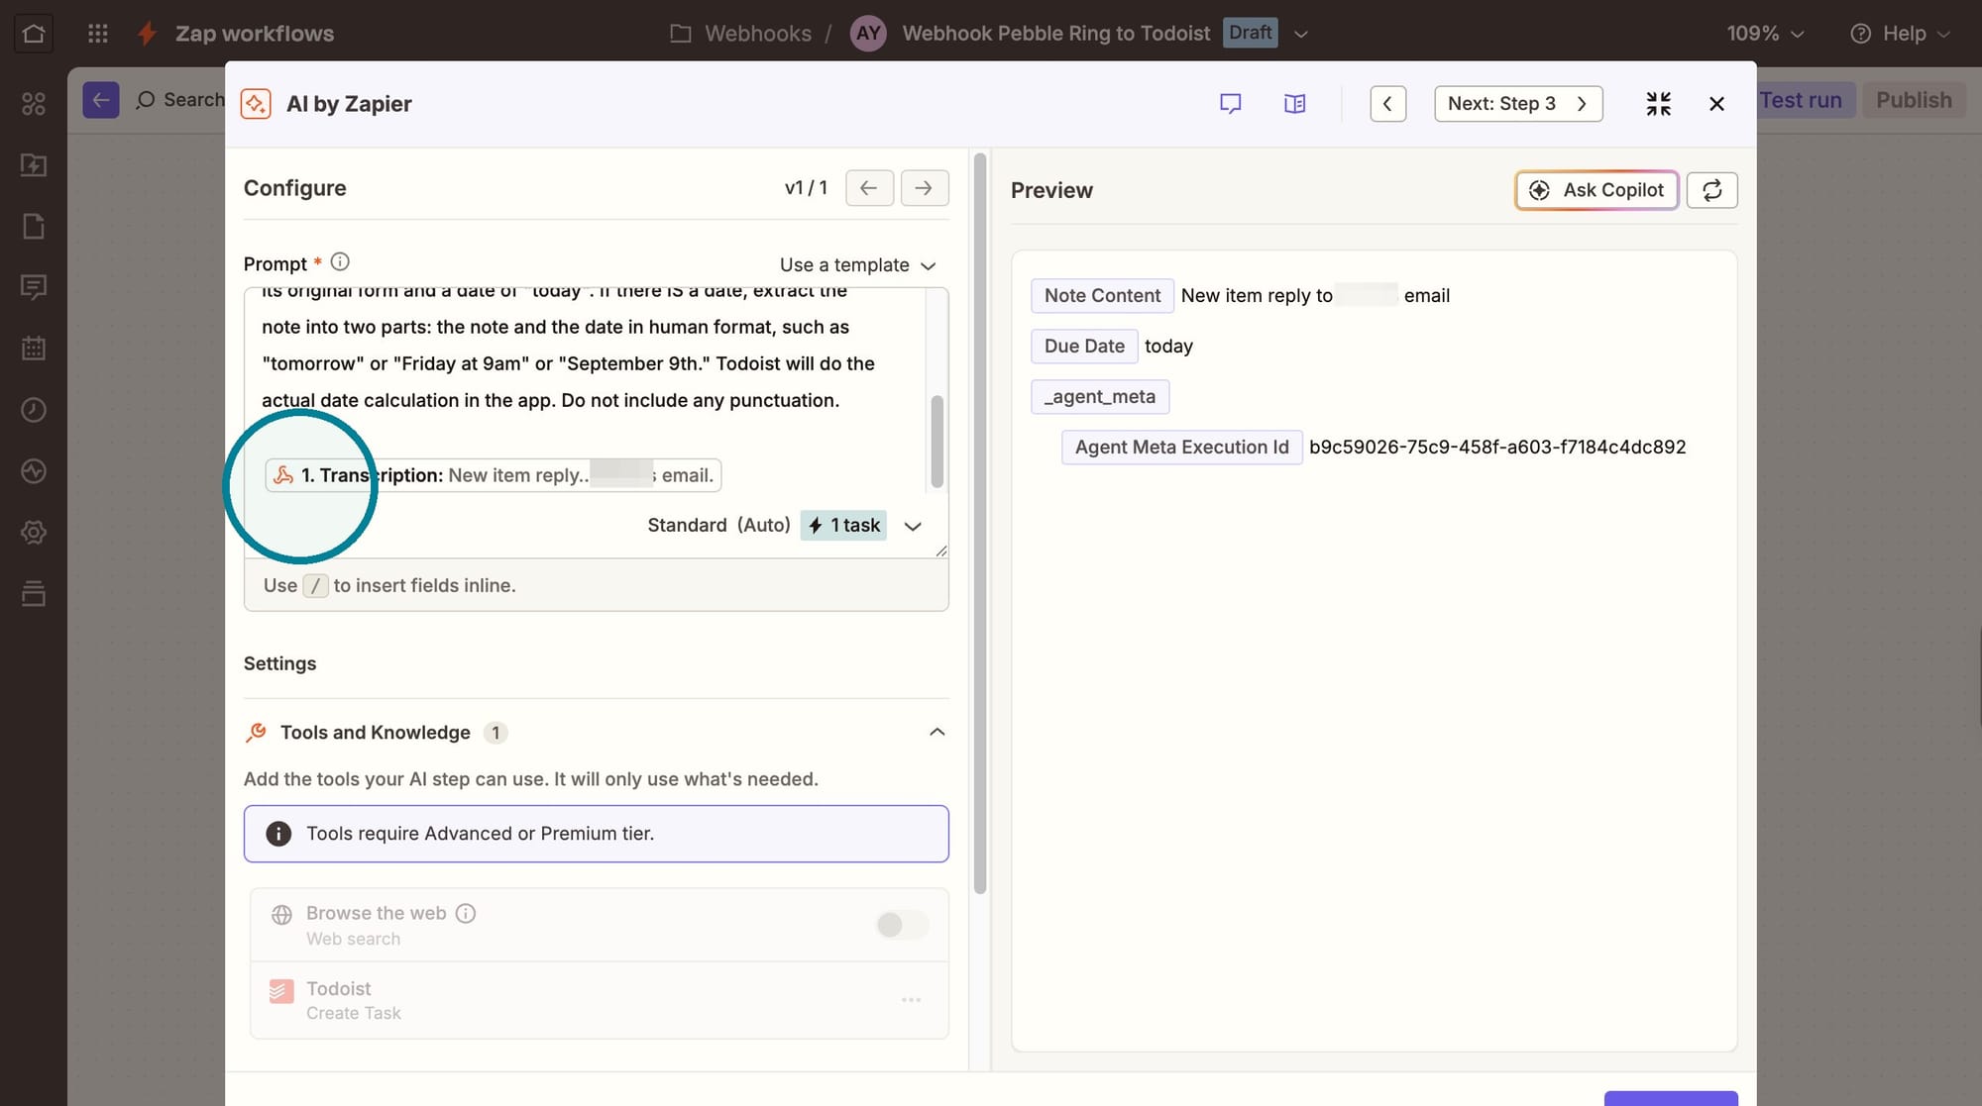Image resolution: width=1982 pixels, height=1106 pixels.
Task: Open the activity status sidebar icon
Action: 34,471
